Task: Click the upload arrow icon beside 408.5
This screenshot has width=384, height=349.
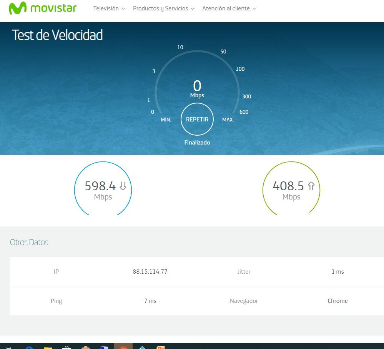Action: pyautogui.click(x=311, y=186)
